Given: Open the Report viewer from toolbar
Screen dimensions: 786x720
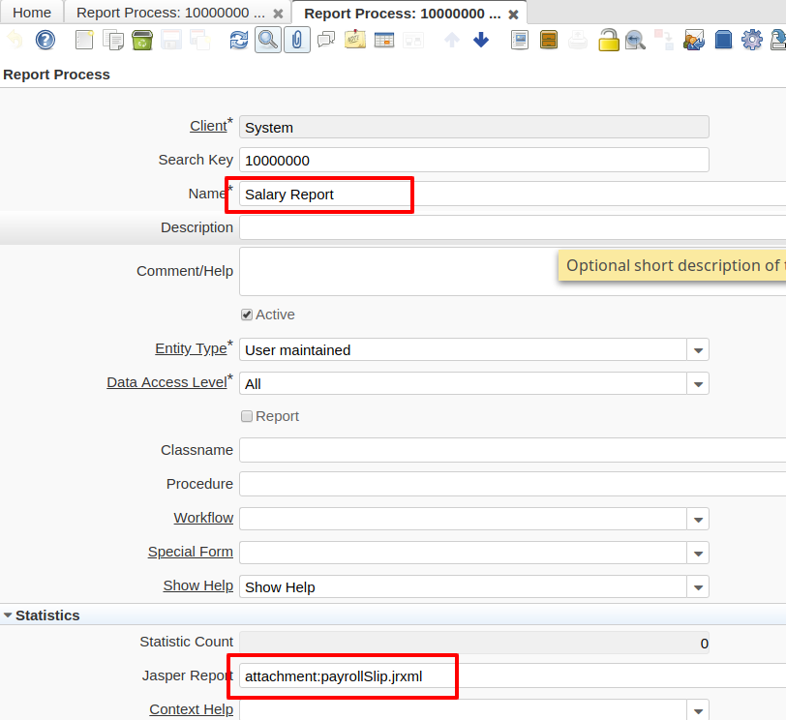Looking at the screenshot, I should coord(519,41).
